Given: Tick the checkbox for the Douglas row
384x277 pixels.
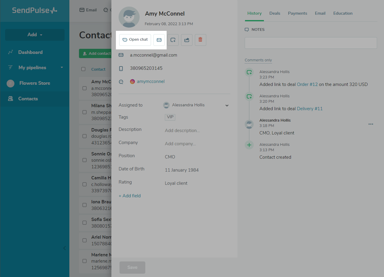Looking at the screenshot, I should (x=84, y=136).
